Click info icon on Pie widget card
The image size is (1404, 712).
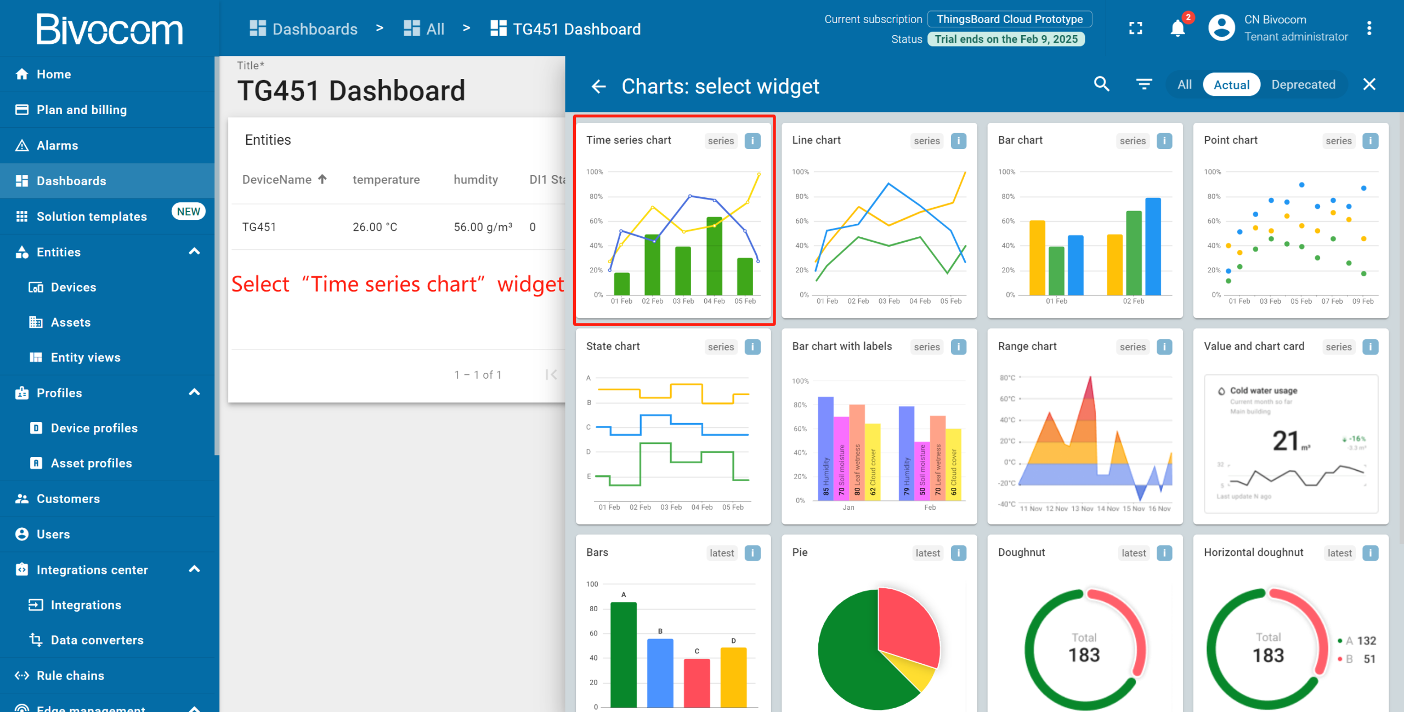(958, 553)
